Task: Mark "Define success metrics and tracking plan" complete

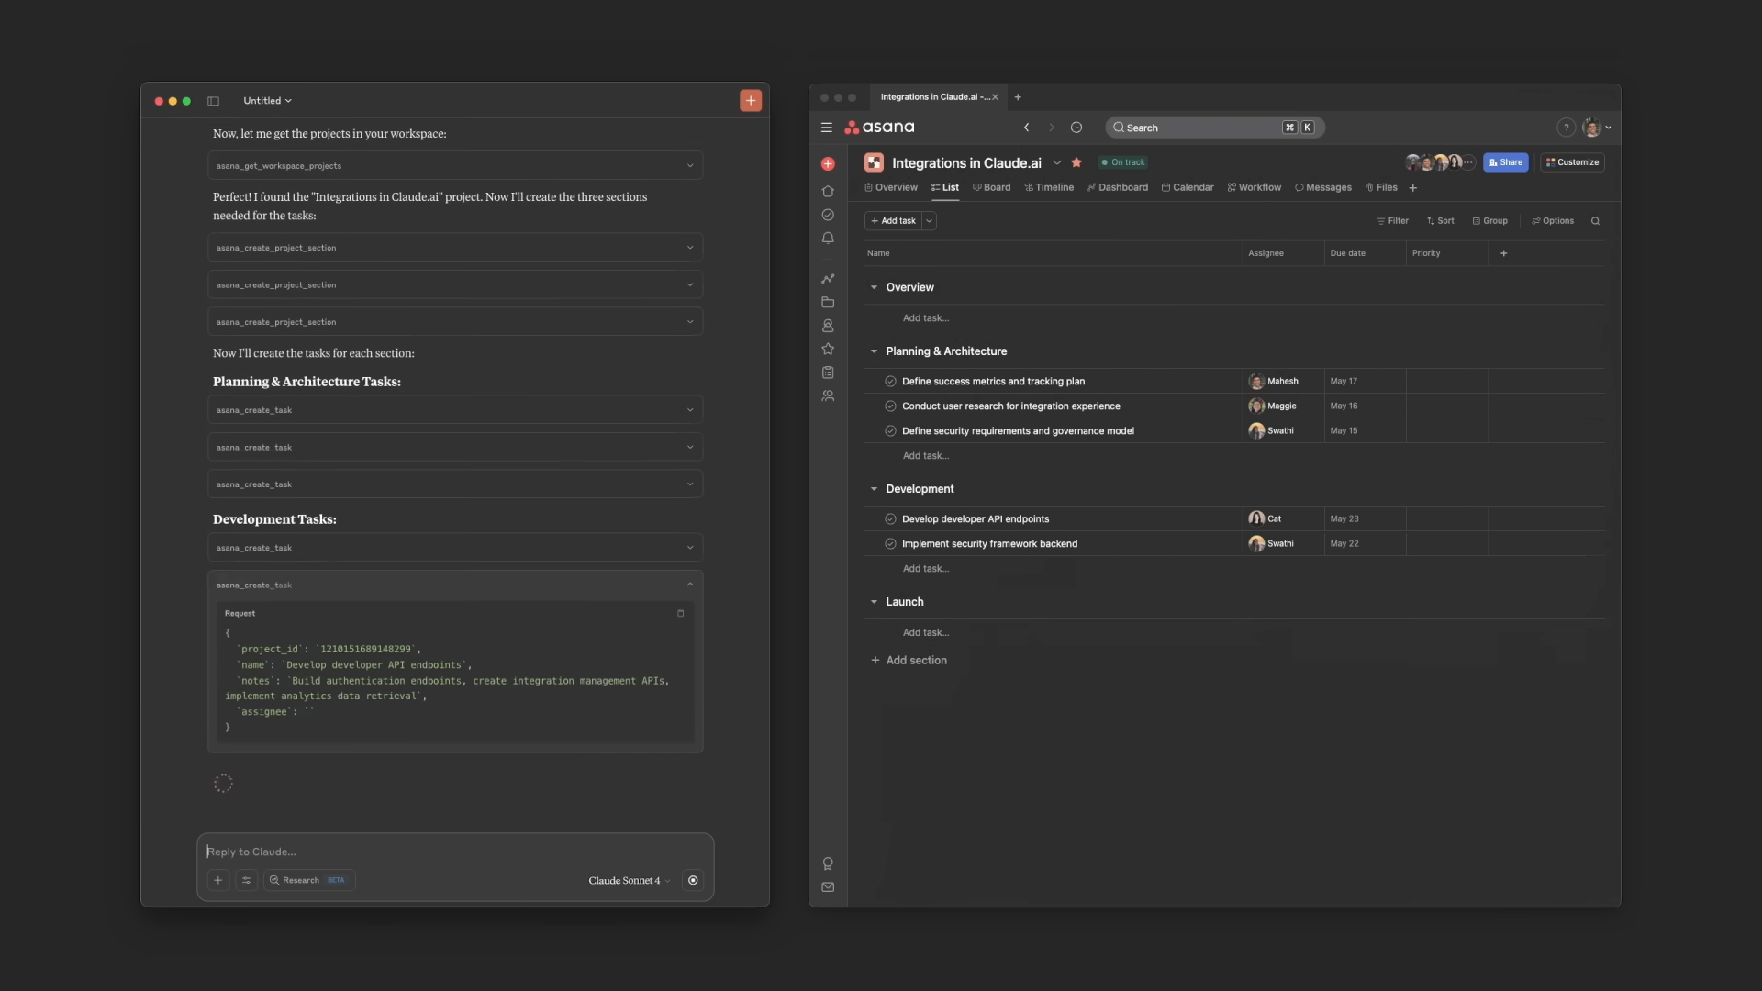Action: click(890, 381)
